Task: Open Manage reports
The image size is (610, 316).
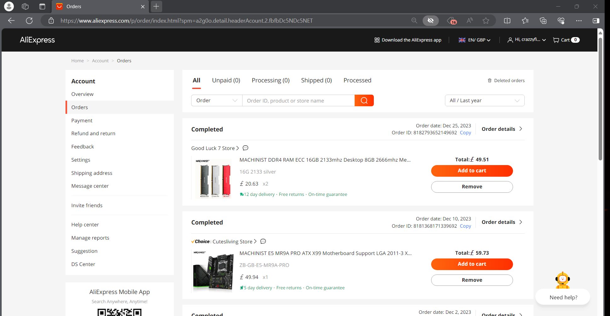Action: point(90,238)
